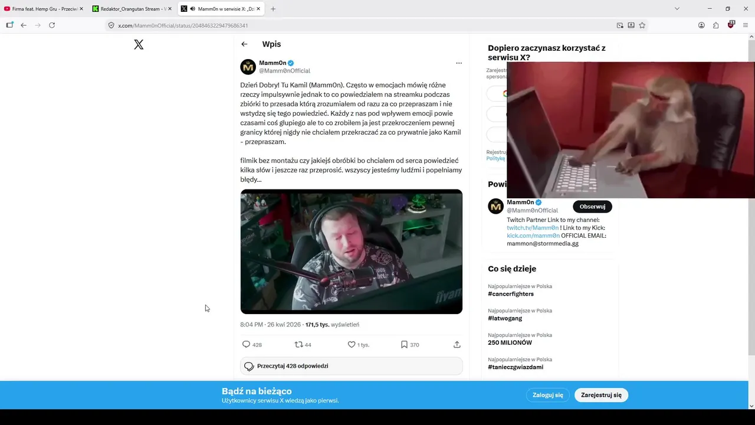The height and width of the screenshot is (425, 755).
Task: Click the Mamm0n avatar in the sidebar card
Action: coord(495,206)
